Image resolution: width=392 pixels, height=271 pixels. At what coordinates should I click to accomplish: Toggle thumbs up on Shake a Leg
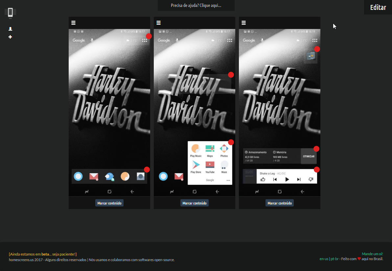coord(263,179)
